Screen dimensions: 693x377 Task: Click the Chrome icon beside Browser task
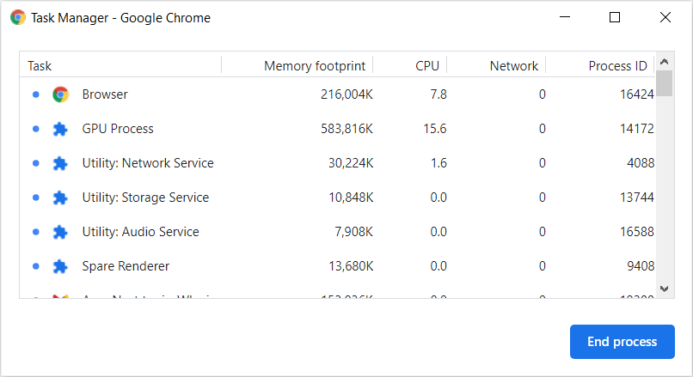click(60, 94)
